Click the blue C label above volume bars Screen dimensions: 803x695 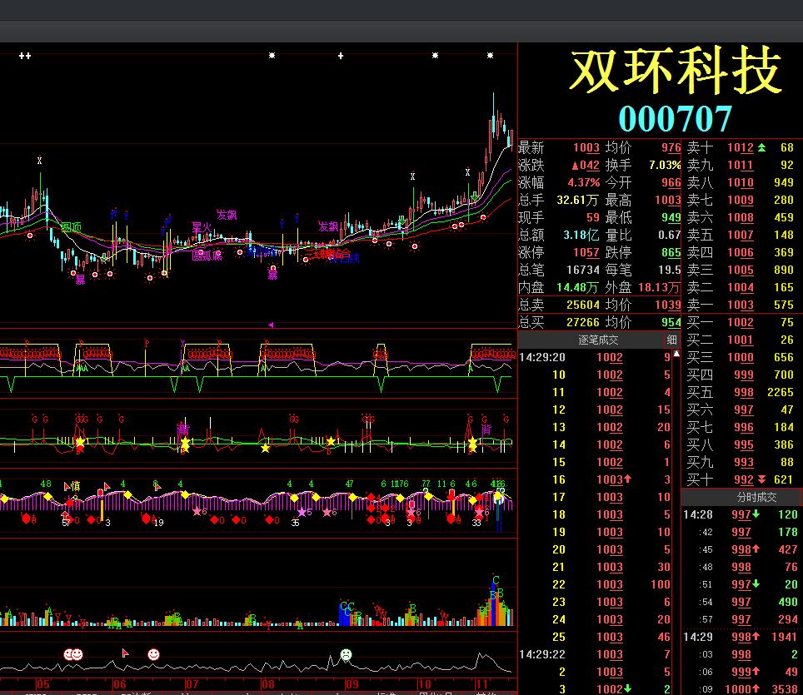[496, 580]
